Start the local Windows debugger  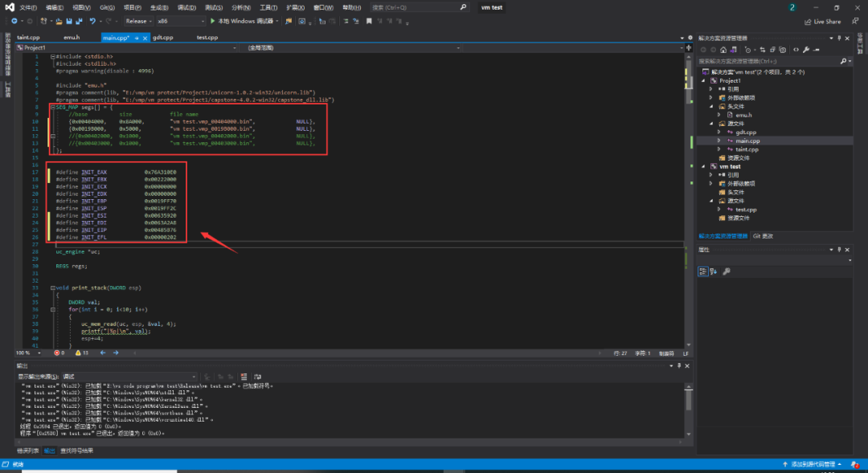point(244,21)
